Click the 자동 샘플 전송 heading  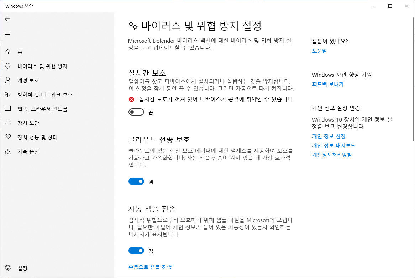(x=152, y=209)
